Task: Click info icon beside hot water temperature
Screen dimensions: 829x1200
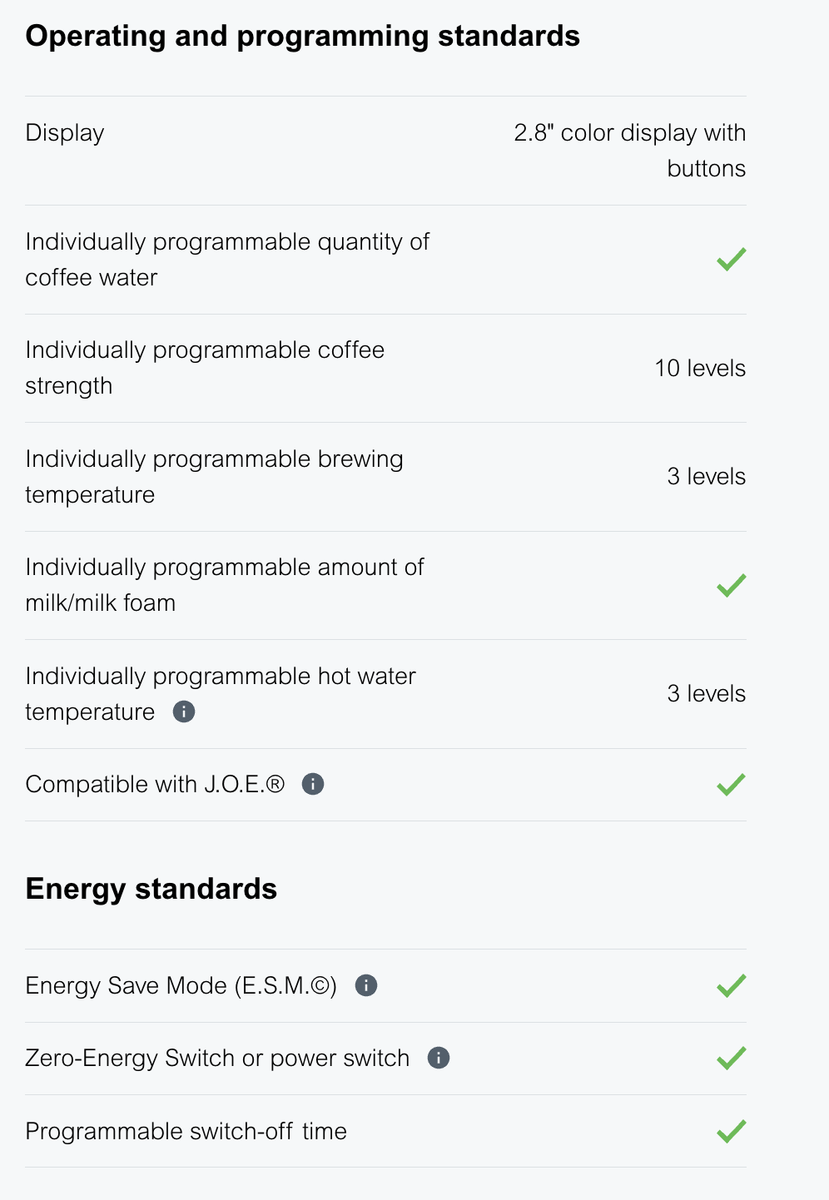Action: pos(184,712)
